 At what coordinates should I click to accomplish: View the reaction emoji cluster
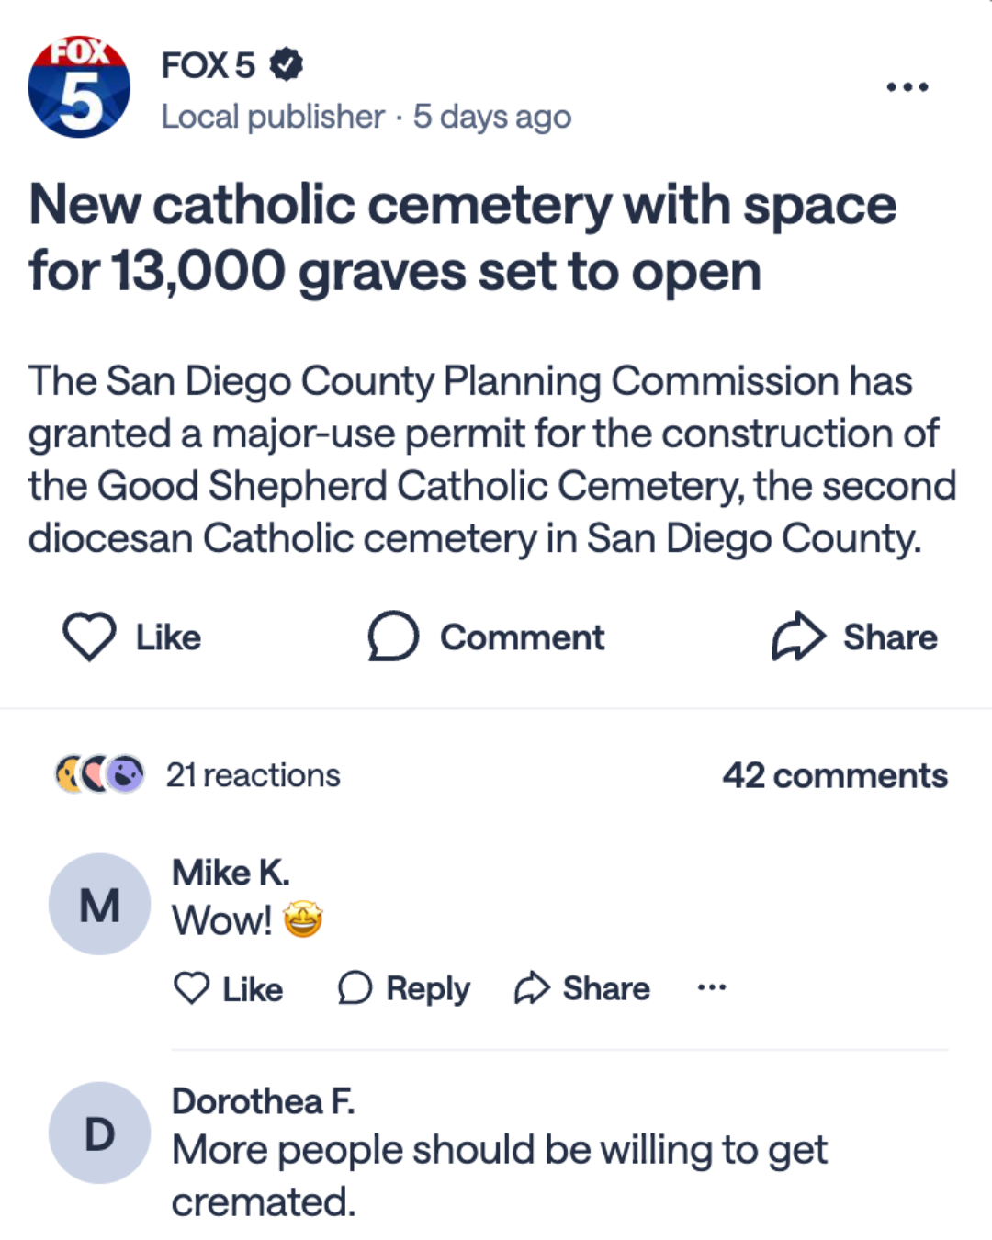(x=99, y=774)
